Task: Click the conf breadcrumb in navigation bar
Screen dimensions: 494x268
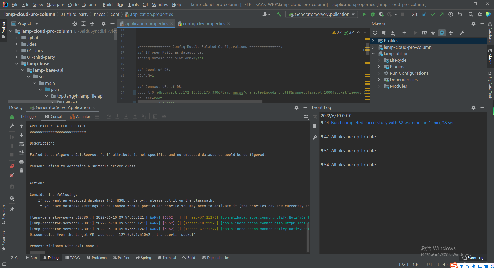Action: [x=115, y=14]
